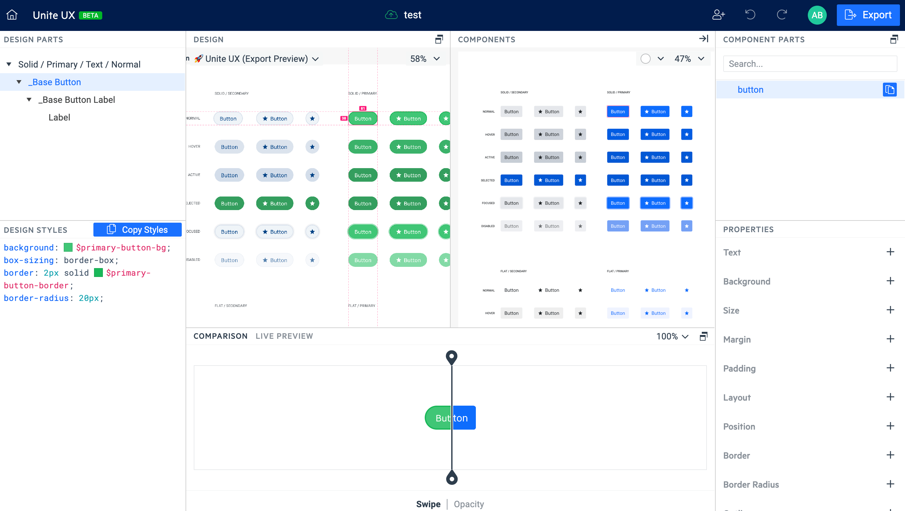Switch to the Comparison tab
Viewport: 905px width, 511px height.
pyautogui.click(x=220, y=336)
